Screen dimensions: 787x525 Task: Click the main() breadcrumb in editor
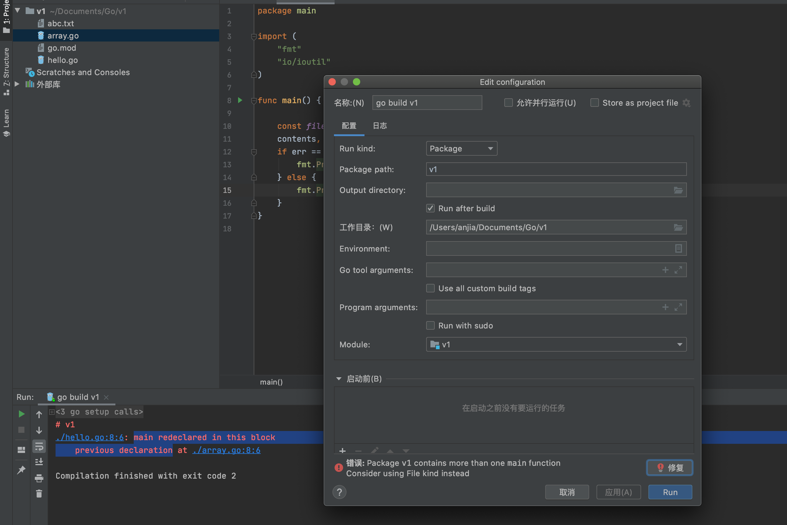(271, 382)
